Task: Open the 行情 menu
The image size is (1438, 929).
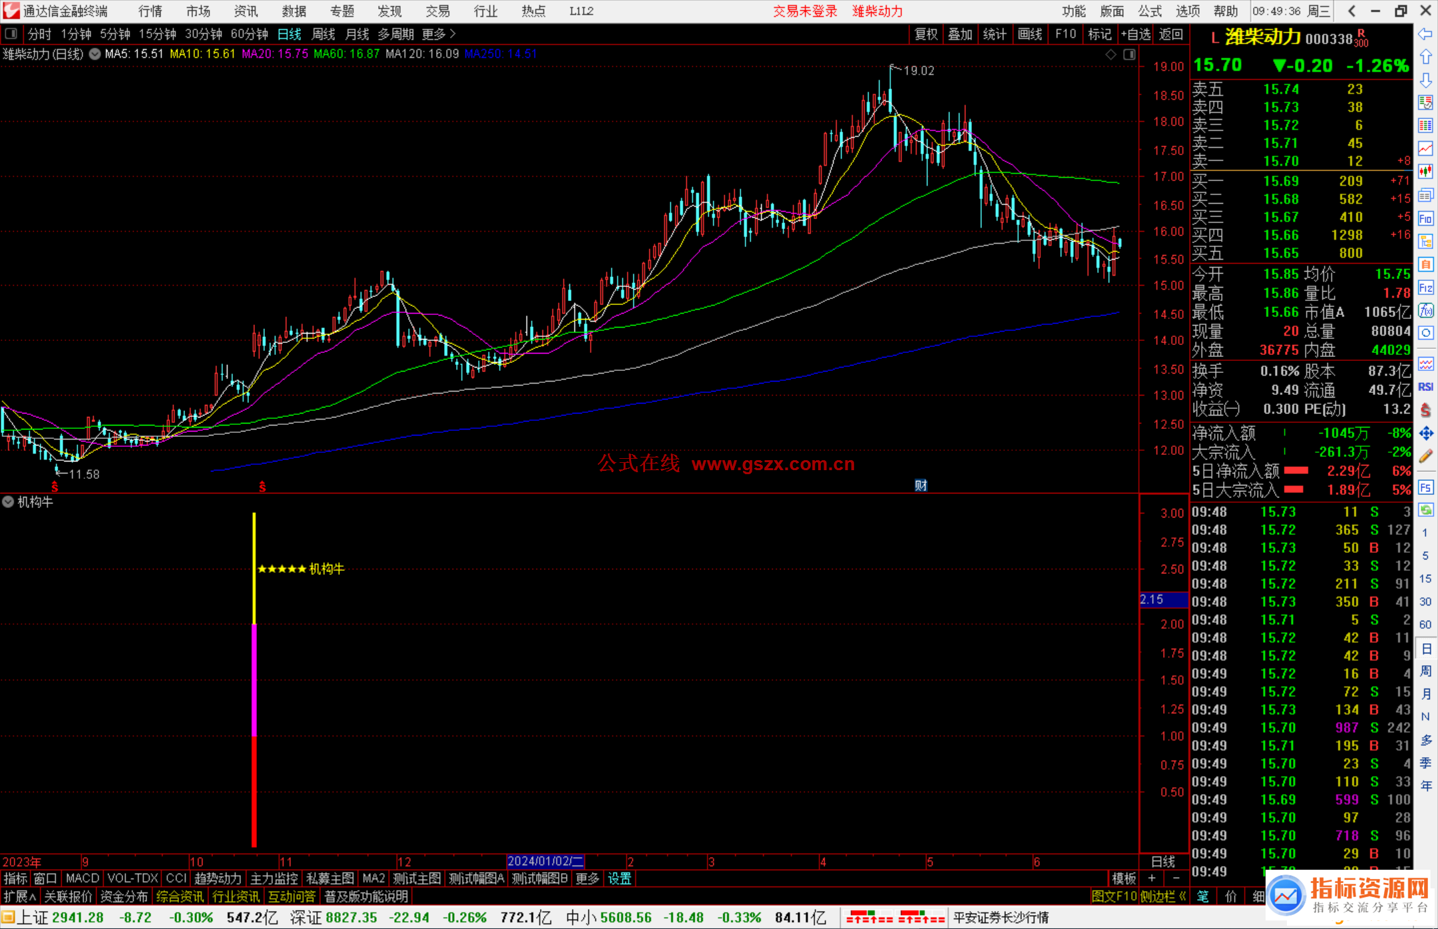Action: (x=150, y=11)
